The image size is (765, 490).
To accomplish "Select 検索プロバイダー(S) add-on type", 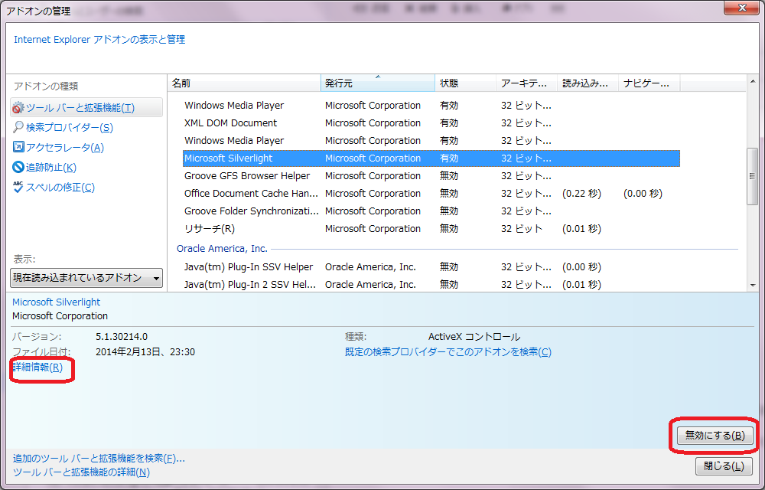I will pyautogui.click(x=70, y=127).
